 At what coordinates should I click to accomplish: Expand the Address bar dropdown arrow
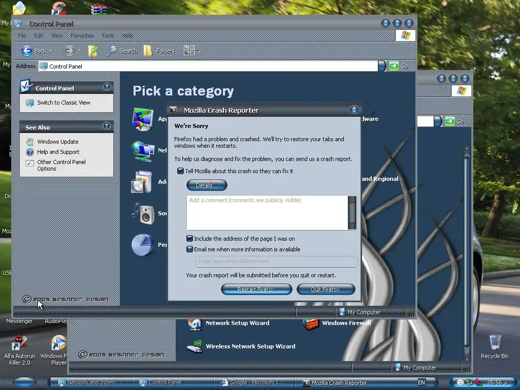[x=382, y=66]
